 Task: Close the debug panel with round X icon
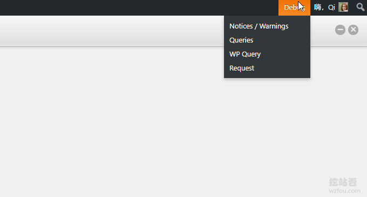[x=353, y=30]
